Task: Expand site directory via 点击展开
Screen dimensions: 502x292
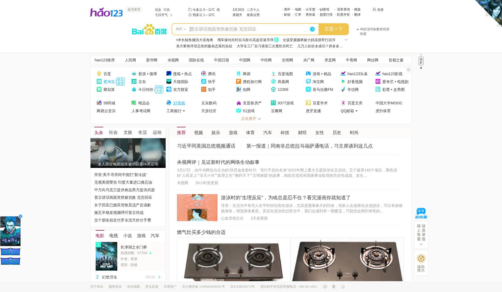Action: point(251,119)
